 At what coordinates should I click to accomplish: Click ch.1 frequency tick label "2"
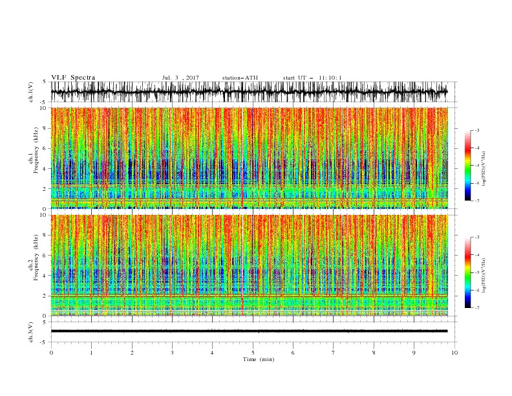tap(45, 189)
